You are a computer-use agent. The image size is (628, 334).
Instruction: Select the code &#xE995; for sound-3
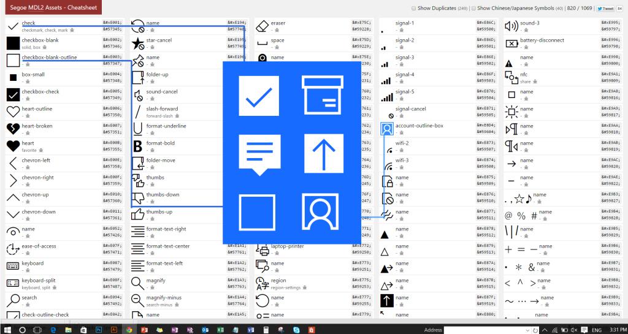click(611, 23)
